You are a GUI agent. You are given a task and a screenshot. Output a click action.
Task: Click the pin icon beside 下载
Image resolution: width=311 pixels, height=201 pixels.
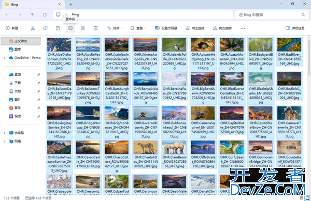click(x=39, y=83)
